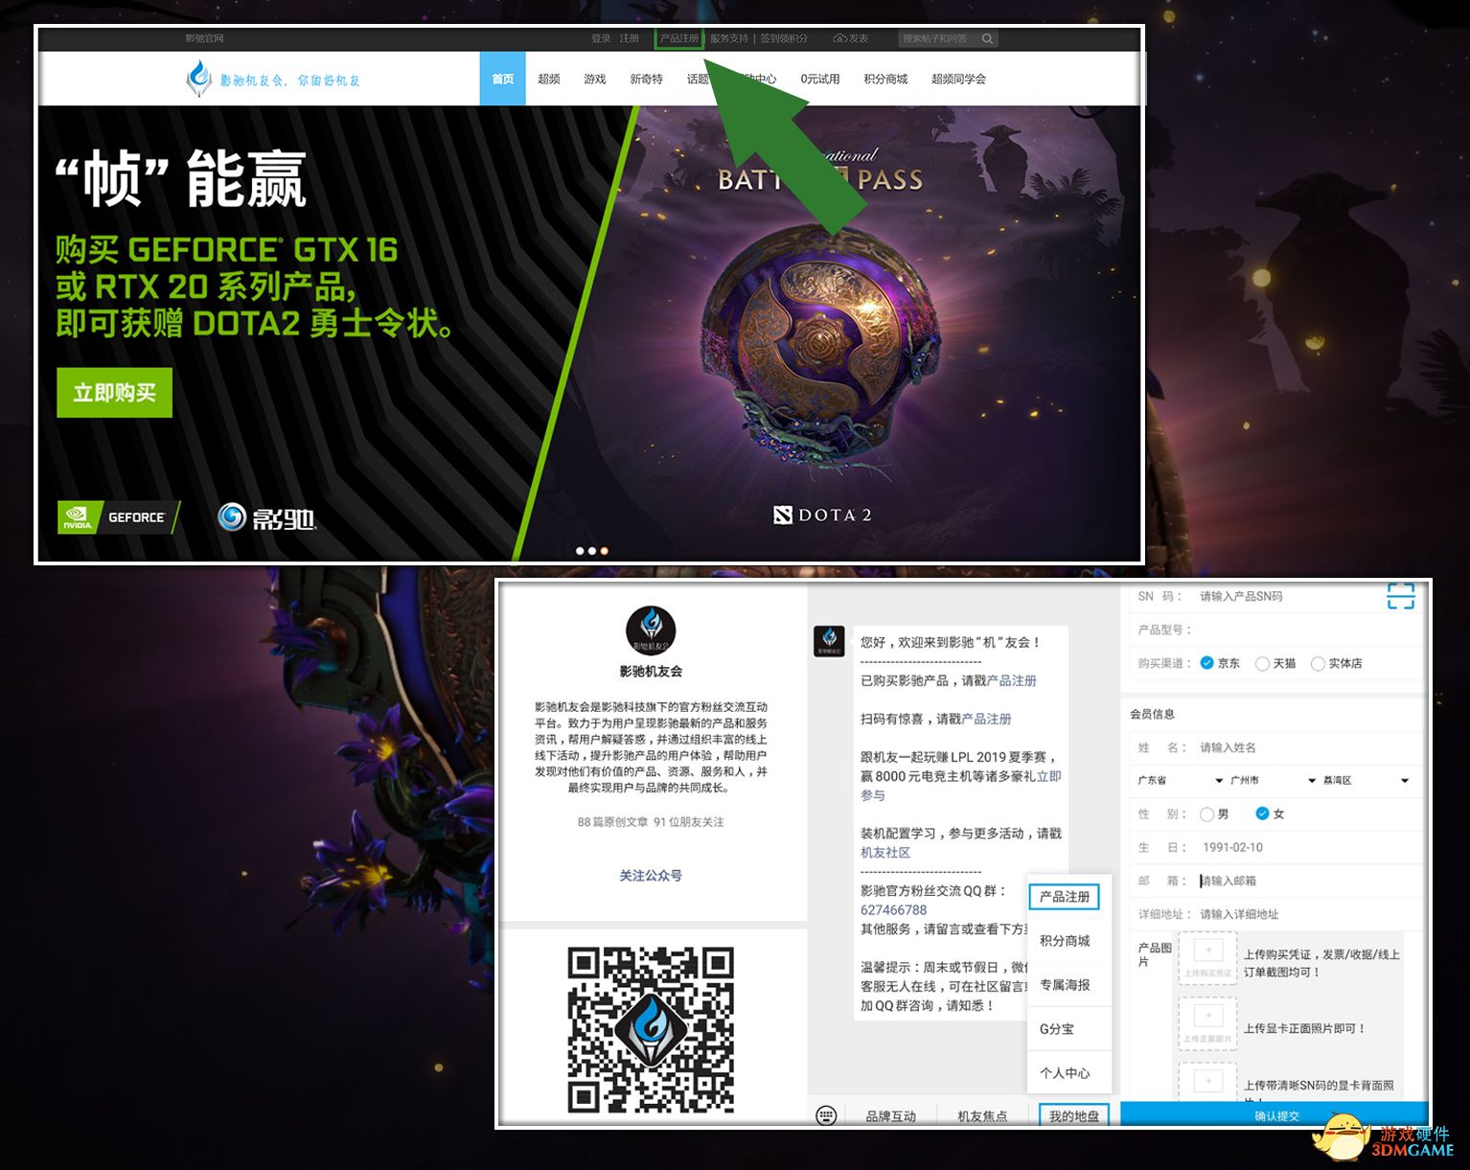This screenshot has width=1470, height=1170.
Task: Click 产品注册 link in top bar
Action: click(x=679, y=38)
